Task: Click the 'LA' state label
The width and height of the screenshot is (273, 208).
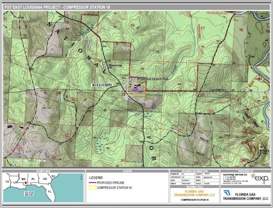Action: (x=15, y=182)
